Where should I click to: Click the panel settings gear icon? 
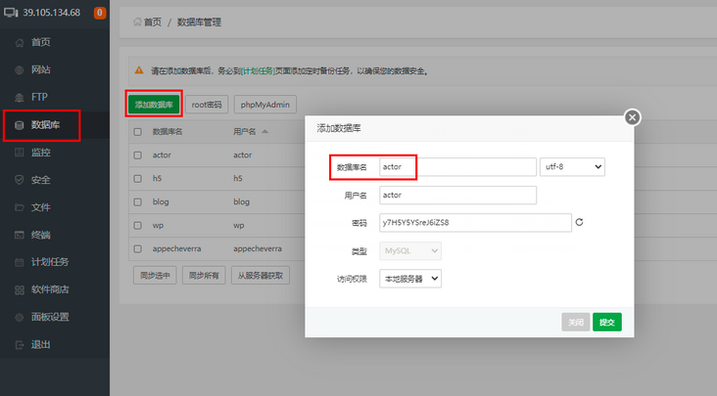coord(20,317)
